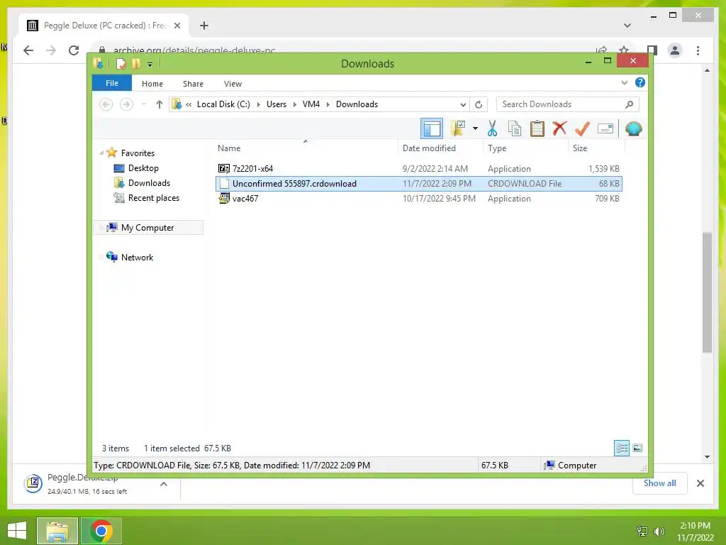Click the red X Delete icon

point(559,128)
